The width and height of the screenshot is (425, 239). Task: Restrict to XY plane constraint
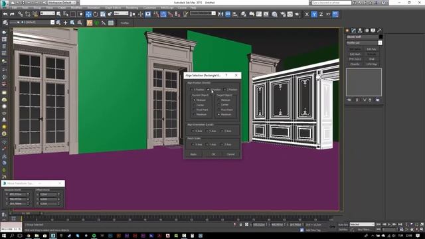tap(328, 14)
